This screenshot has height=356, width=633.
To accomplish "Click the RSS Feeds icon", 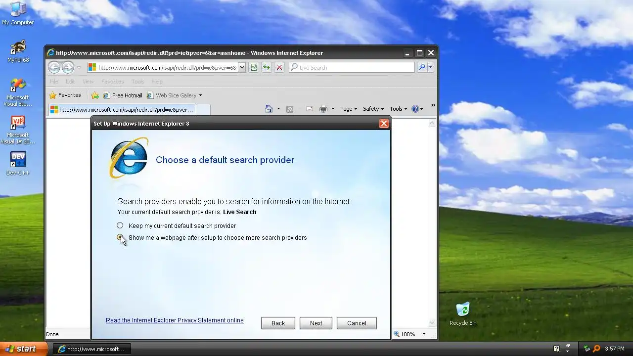I will (x=290, y=109).
